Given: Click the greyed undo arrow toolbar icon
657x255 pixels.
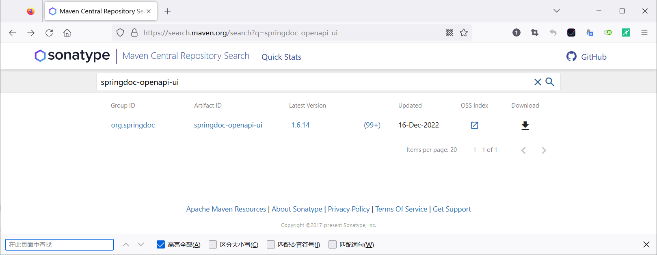Looking at the screenshot, I should [553, 33].
